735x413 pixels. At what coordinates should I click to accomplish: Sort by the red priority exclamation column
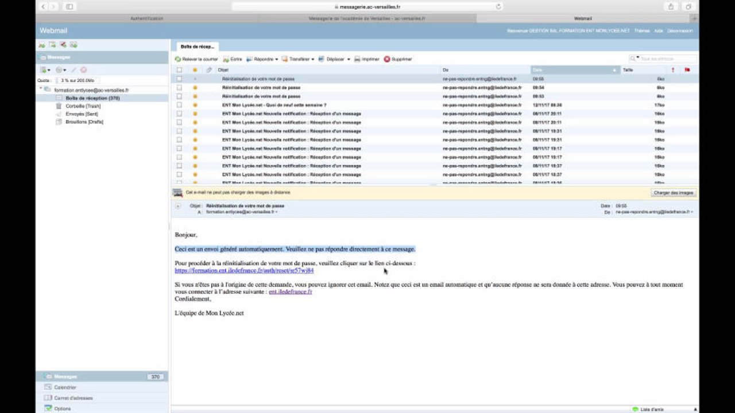[x=673, y=70]
